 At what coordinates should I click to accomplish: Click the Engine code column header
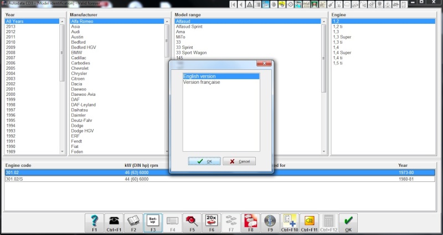click(18, 165)
